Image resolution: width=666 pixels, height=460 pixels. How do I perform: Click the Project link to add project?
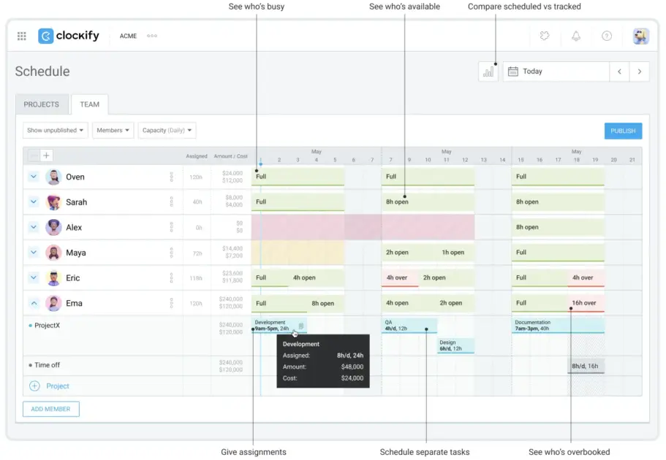click(58, 386)
